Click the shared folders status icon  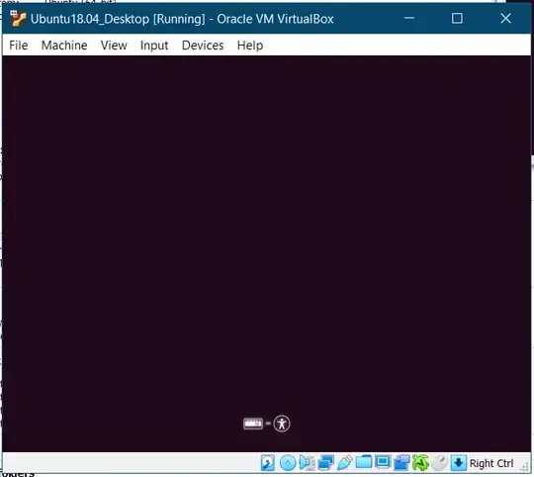[364, 462]
